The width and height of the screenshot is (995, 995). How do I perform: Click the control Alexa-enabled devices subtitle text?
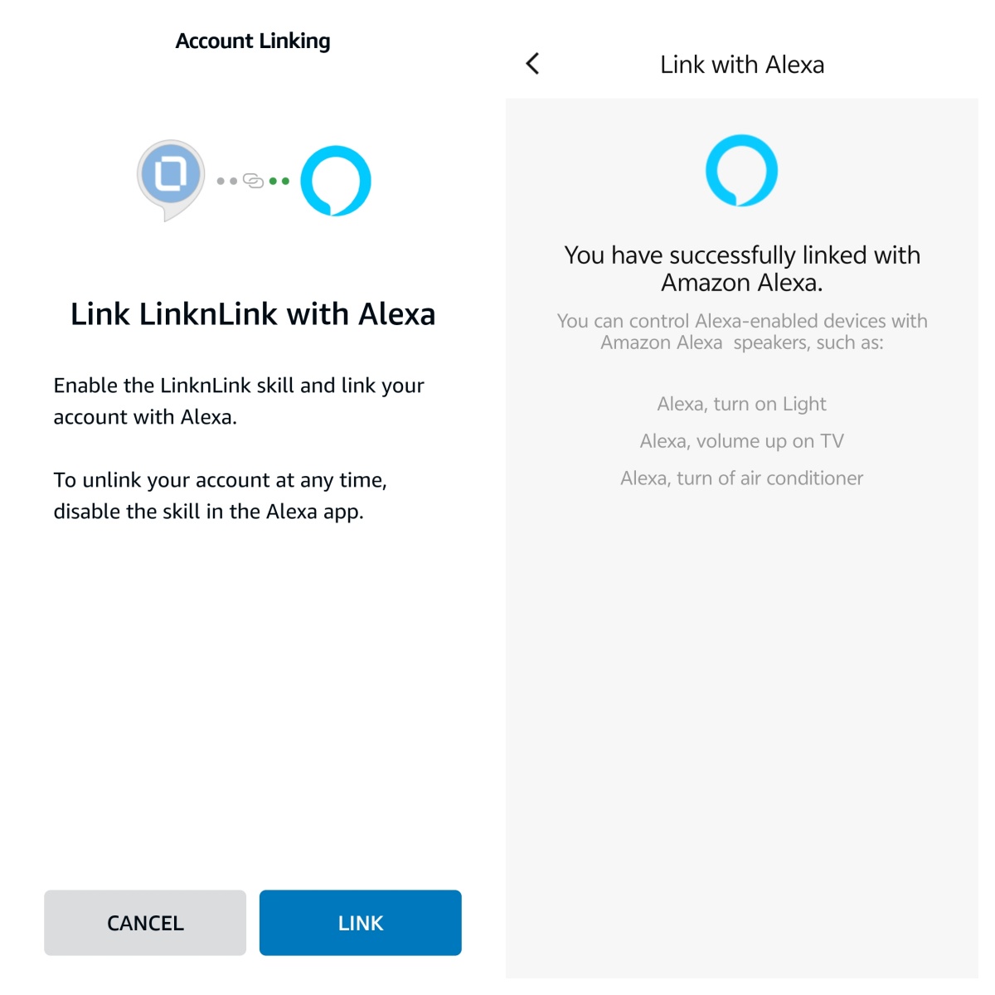click(742, 332)
